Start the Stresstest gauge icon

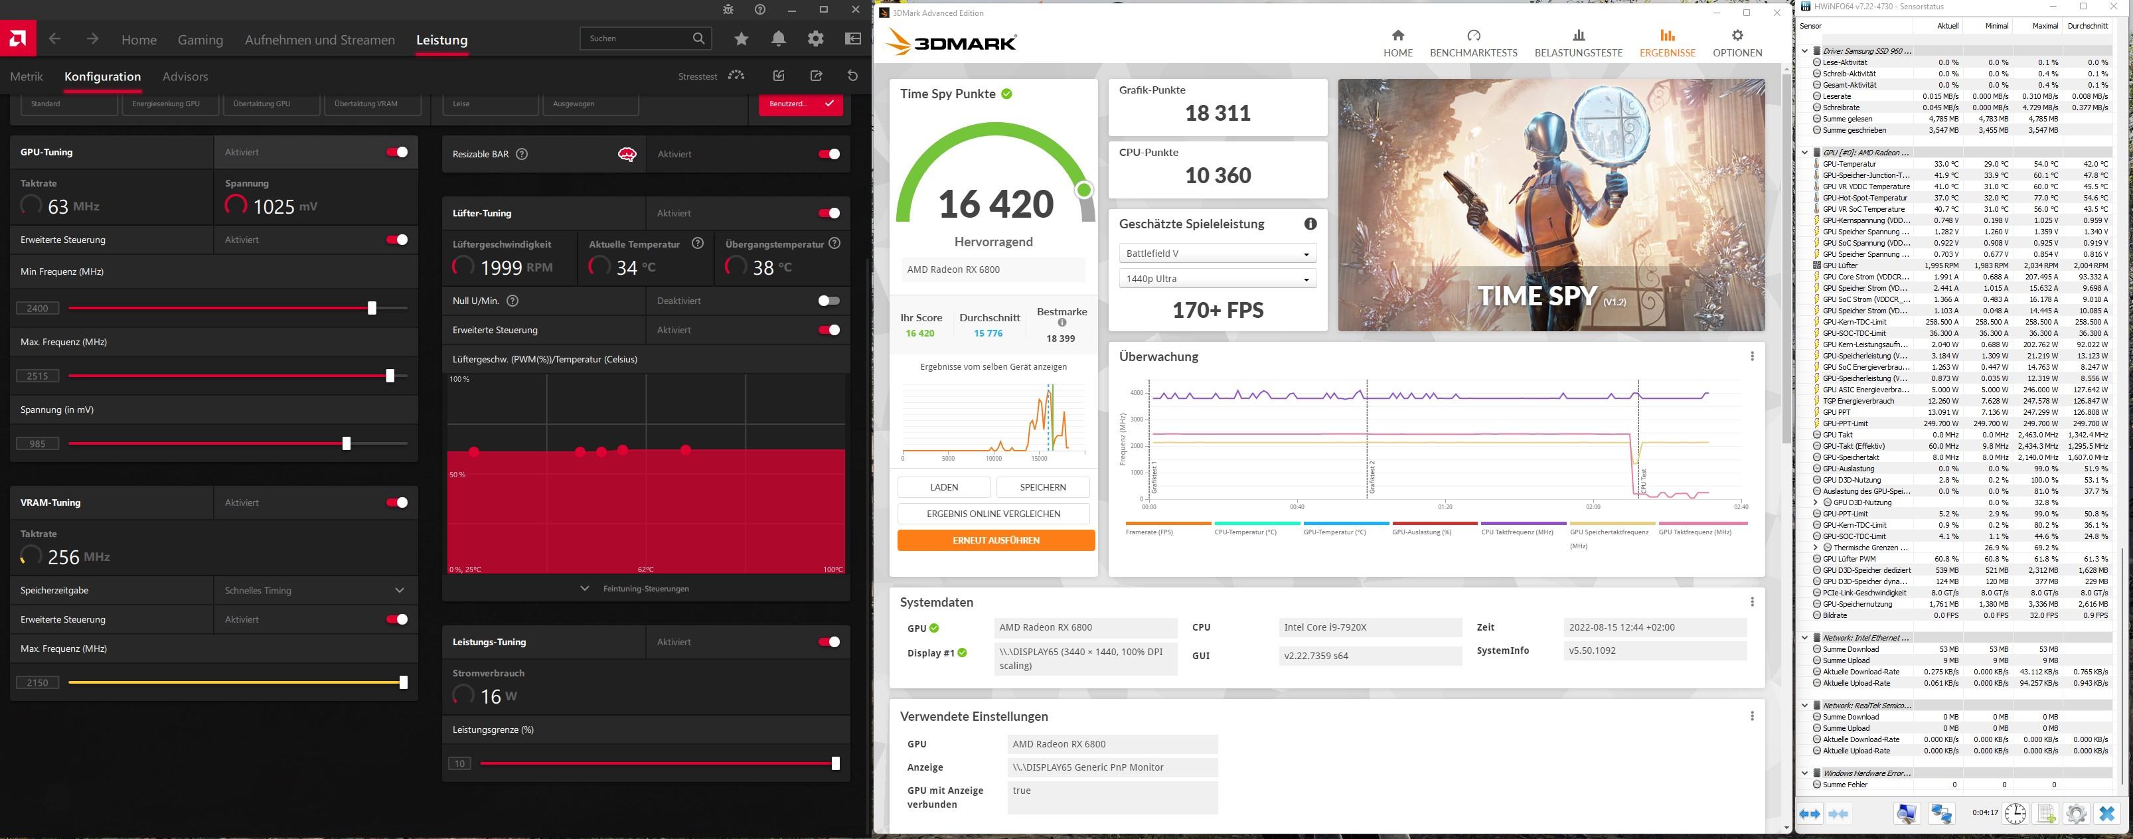pos(736,76)
